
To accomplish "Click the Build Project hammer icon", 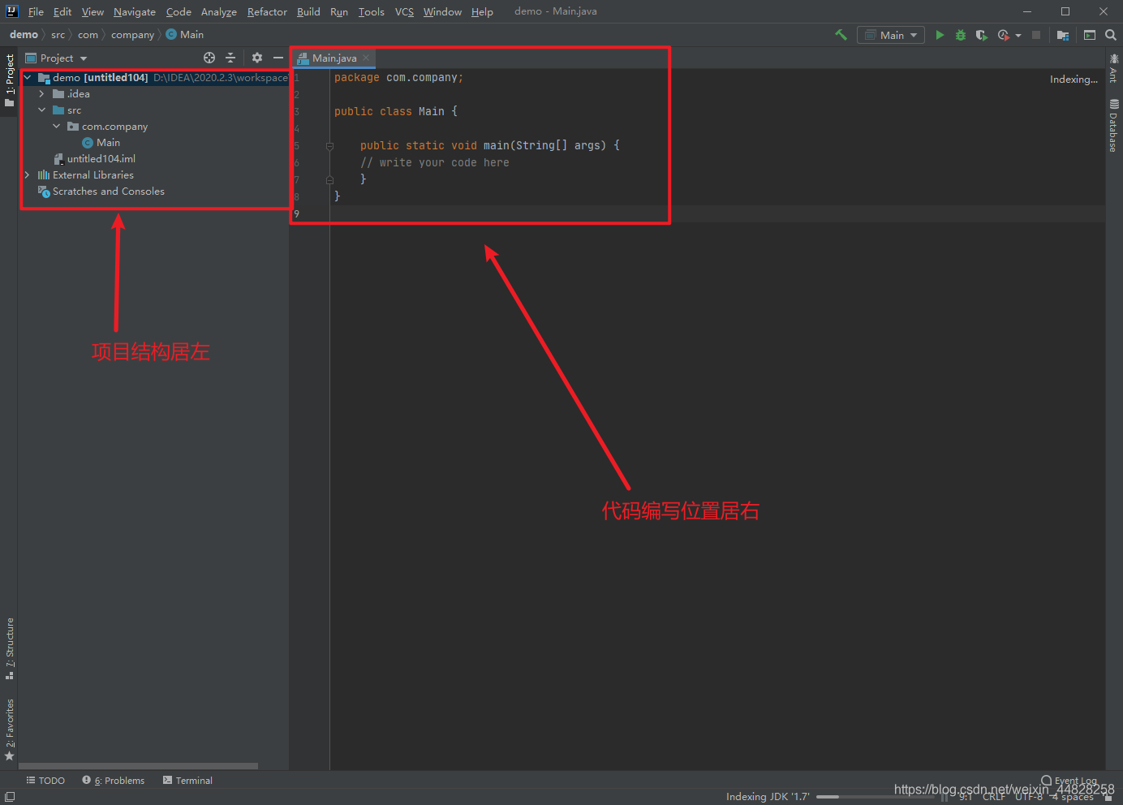I will 841,35.
